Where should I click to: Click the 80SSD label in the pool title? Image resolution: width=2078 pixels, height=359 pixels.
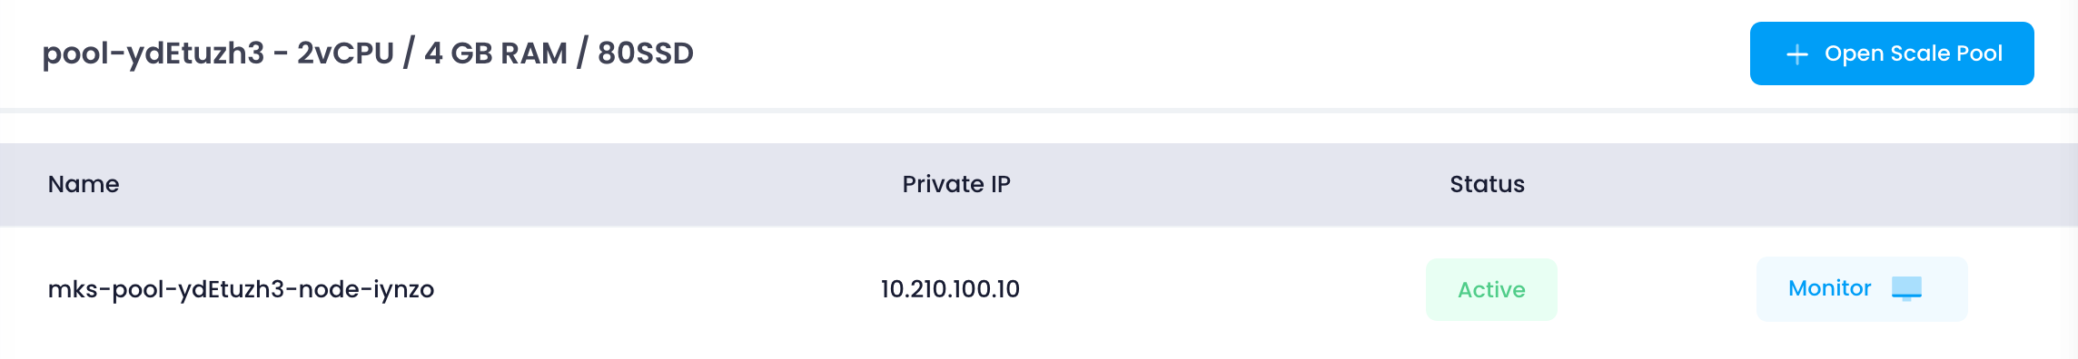[646, 53]
